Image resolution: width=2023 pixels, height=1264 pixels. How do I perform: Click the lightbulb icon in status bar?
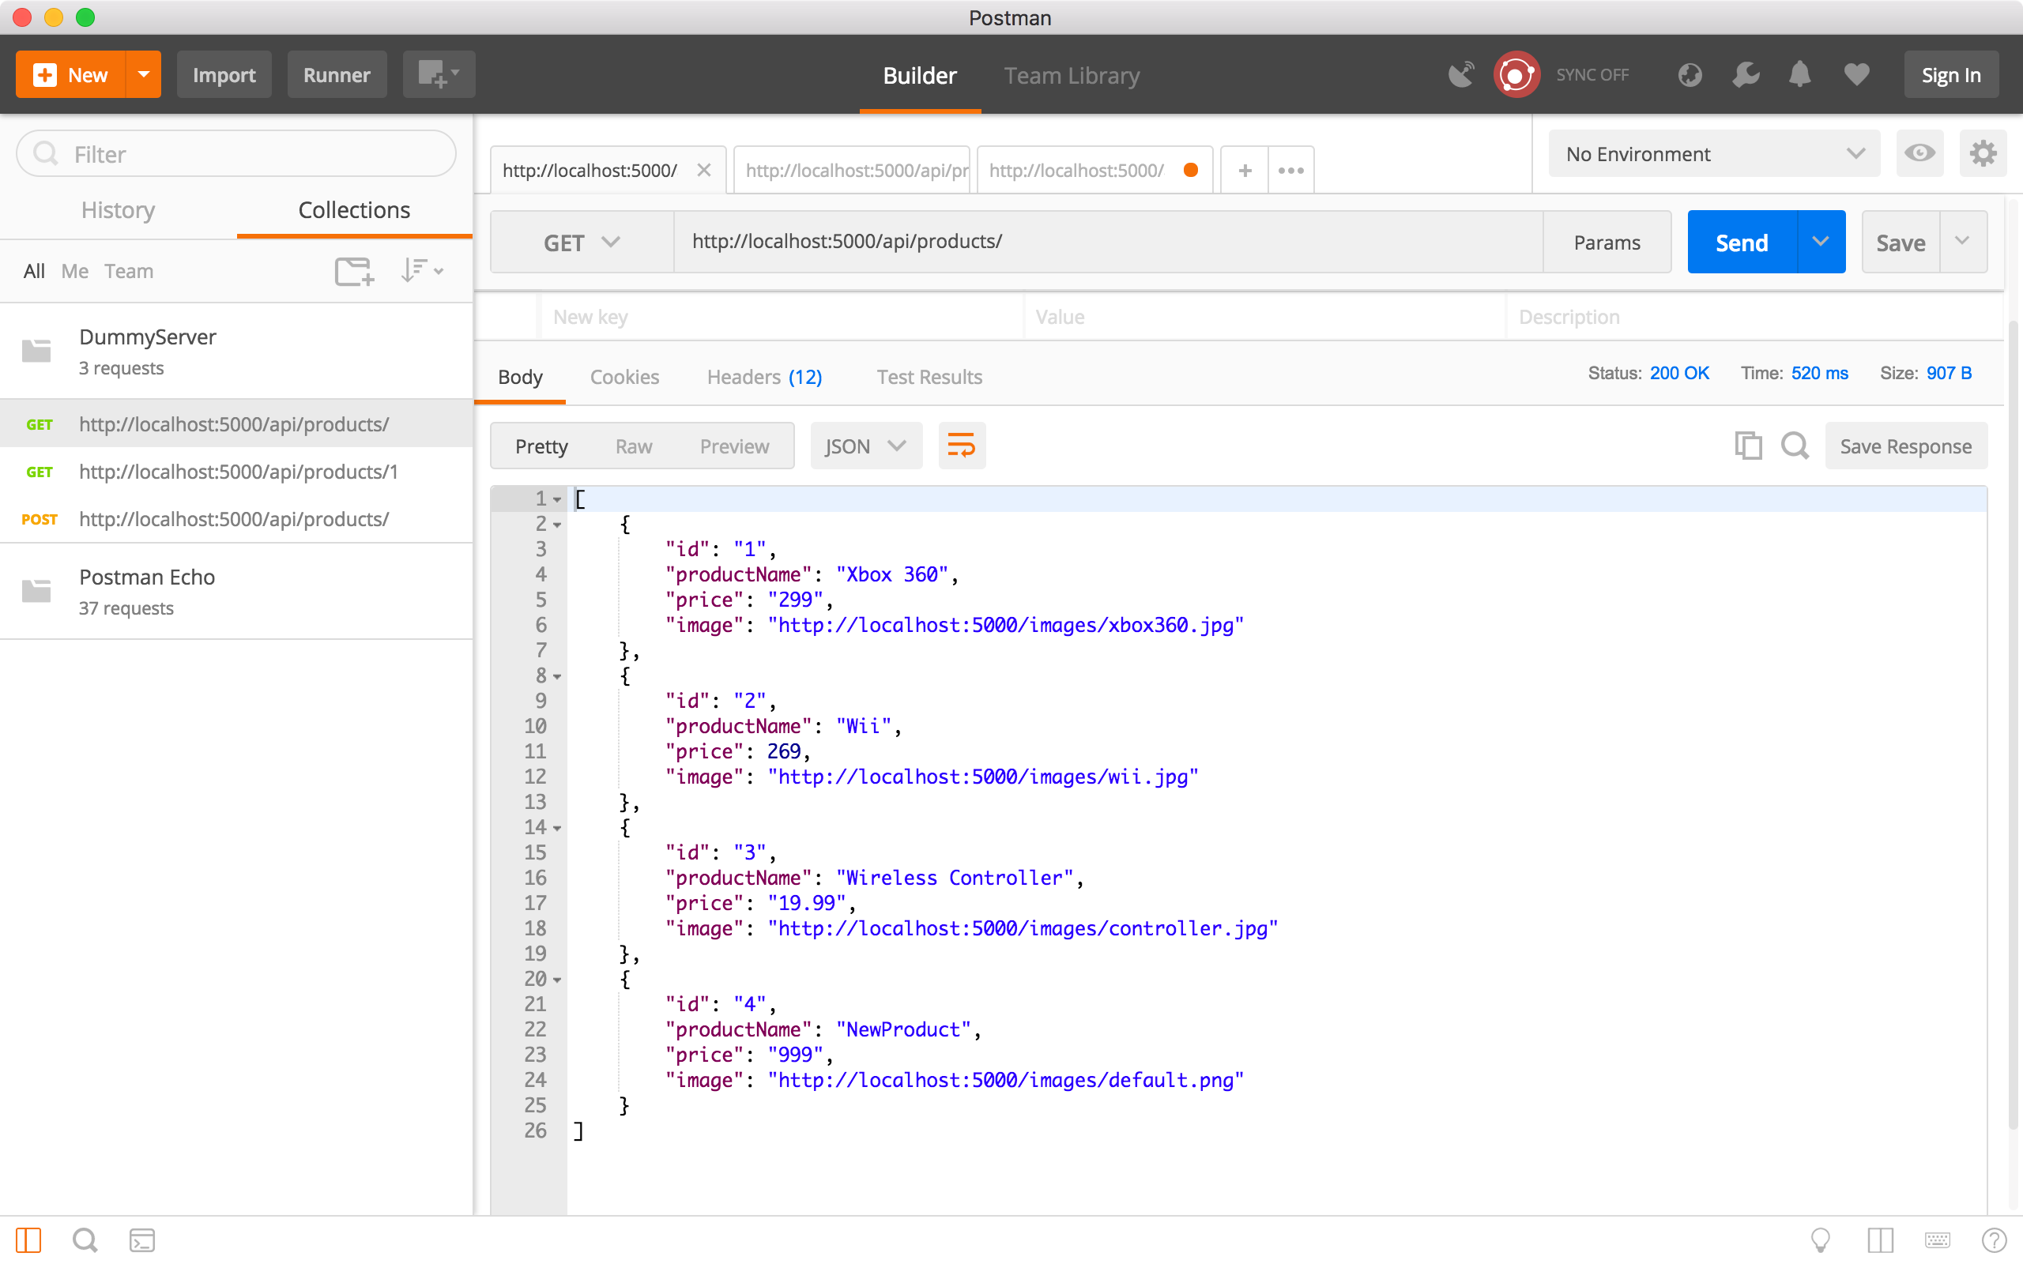(x=1820, y=1240)
